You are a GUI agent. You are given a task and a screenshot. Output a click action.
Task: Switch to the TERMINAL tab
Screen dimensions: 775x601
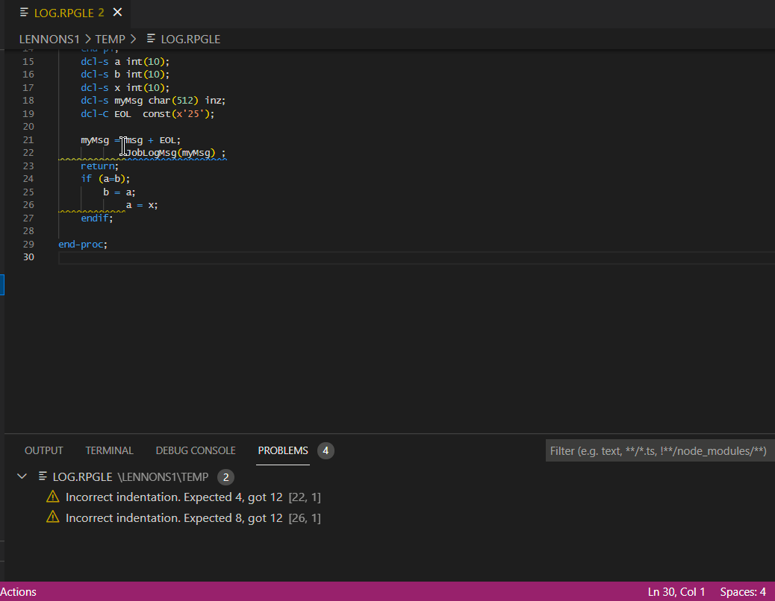[109, 450]
